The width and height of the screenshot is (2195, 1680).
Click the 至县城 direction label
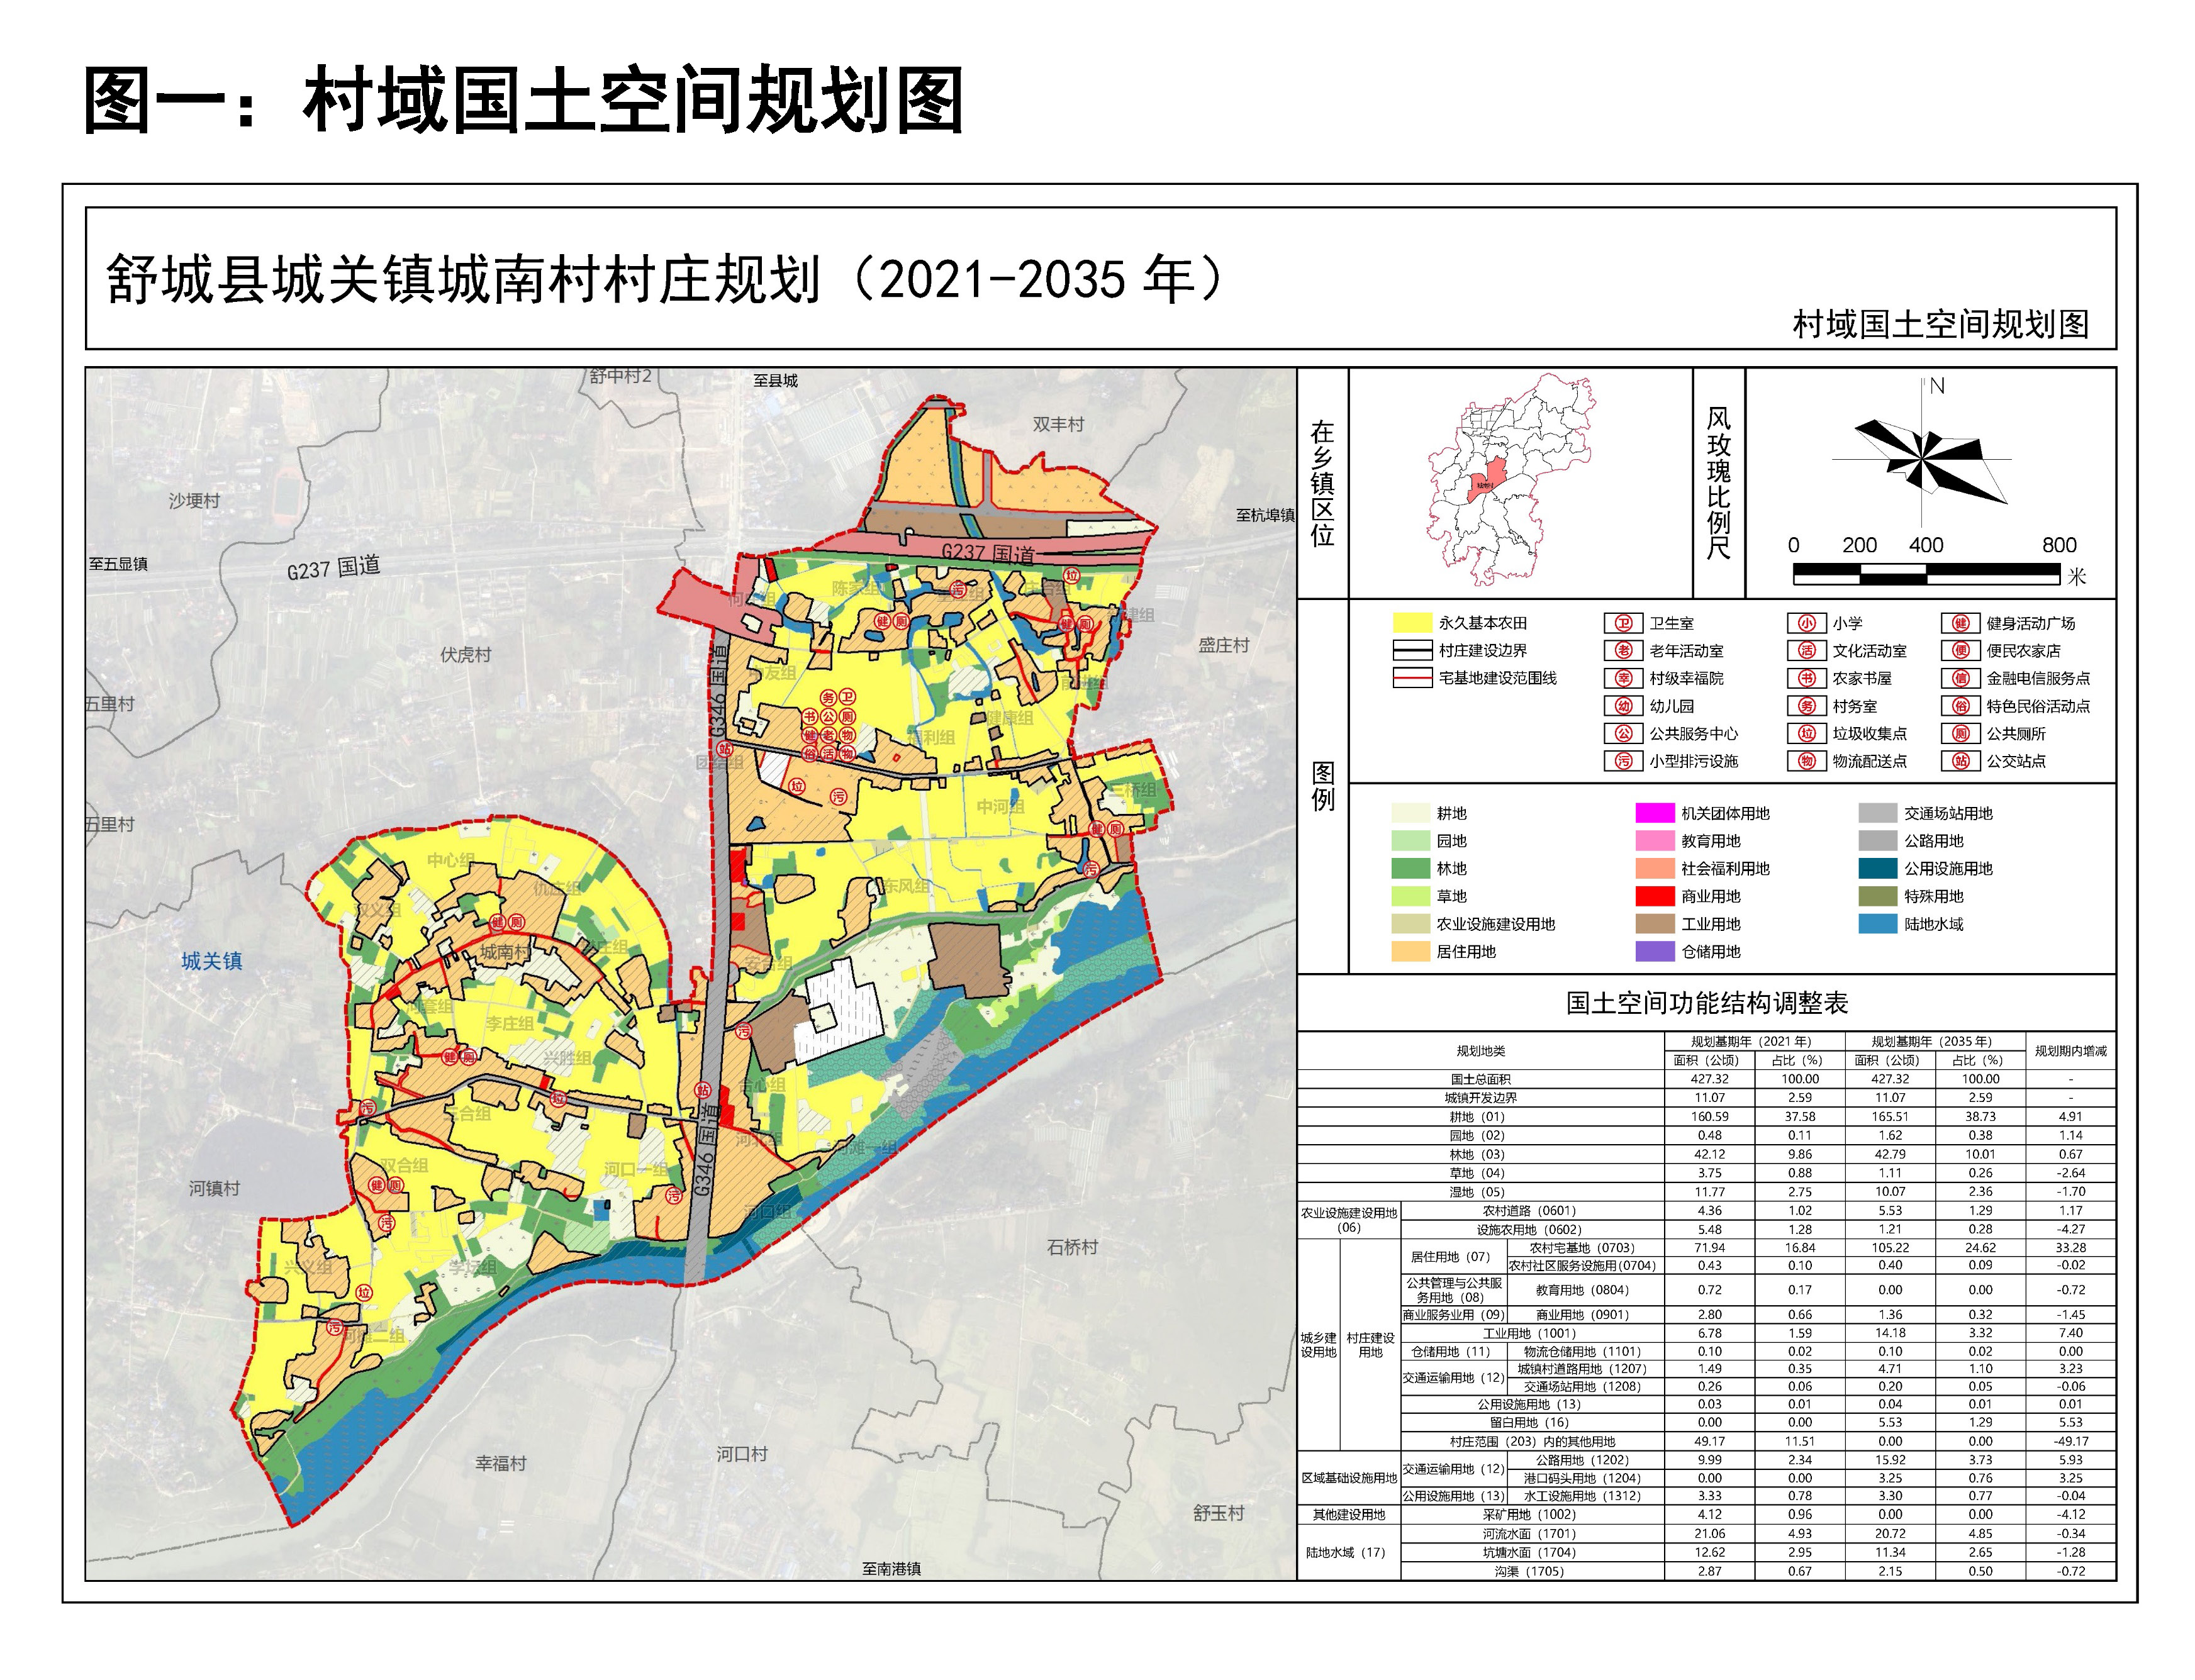coord(776,380)
